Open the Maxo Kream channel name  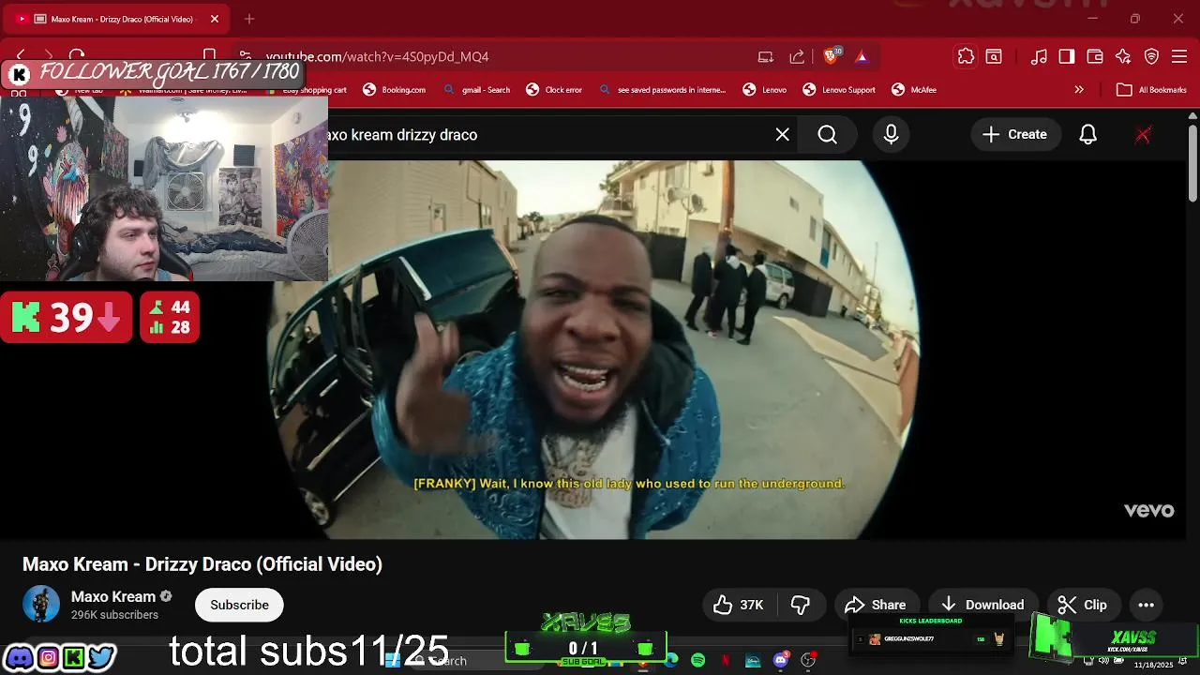tap(113, 596)
